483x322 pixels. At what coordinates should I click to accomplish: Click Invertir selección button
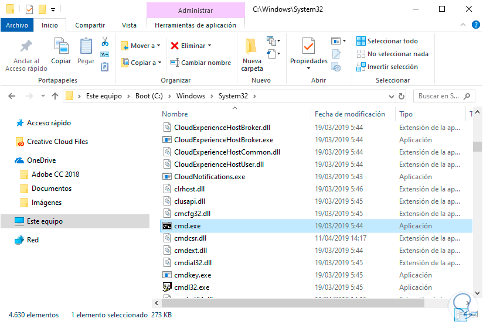[387, 67]
